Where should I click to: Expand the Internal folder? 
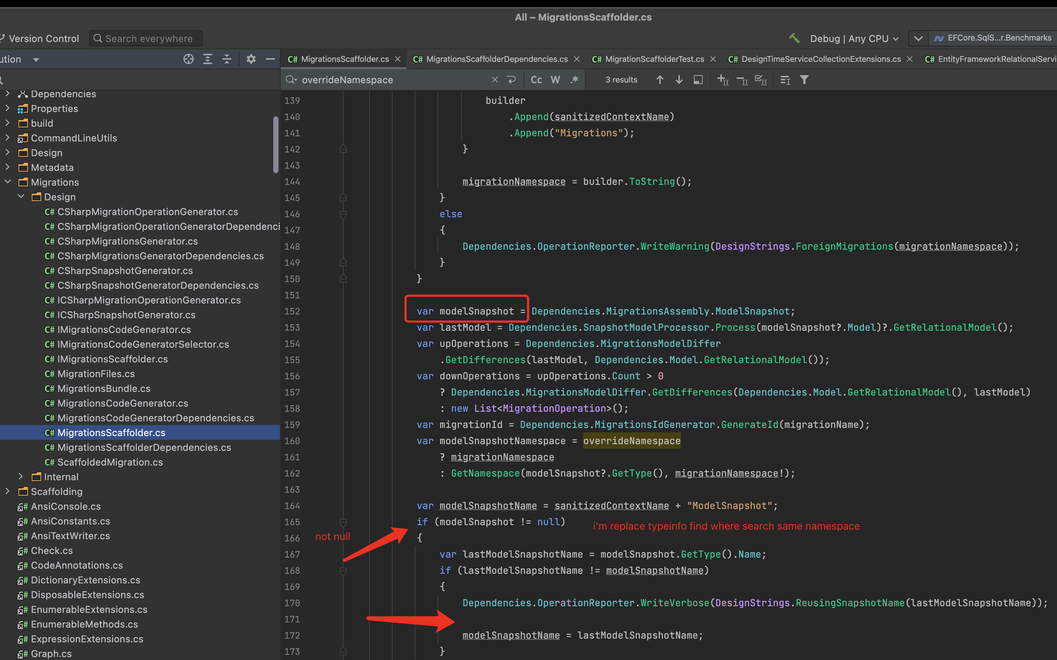point(21,476)
